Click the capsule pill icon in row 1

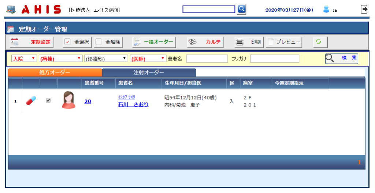(x=31, y=100)
